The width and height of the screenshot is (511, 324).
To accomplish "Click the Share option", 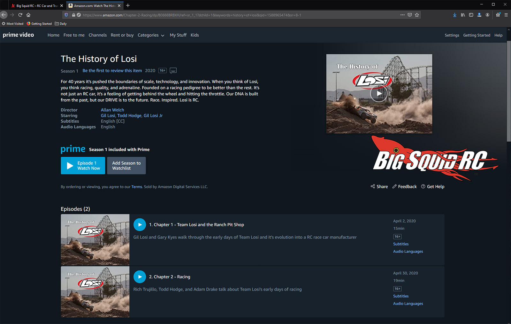I will click(x=379, y=186).
